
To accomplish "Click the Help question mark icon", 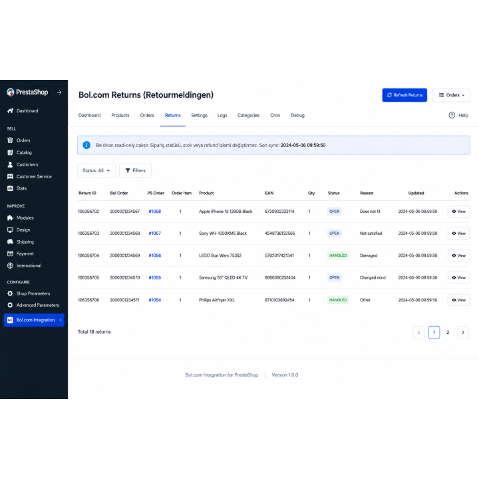I will (452, 115).
